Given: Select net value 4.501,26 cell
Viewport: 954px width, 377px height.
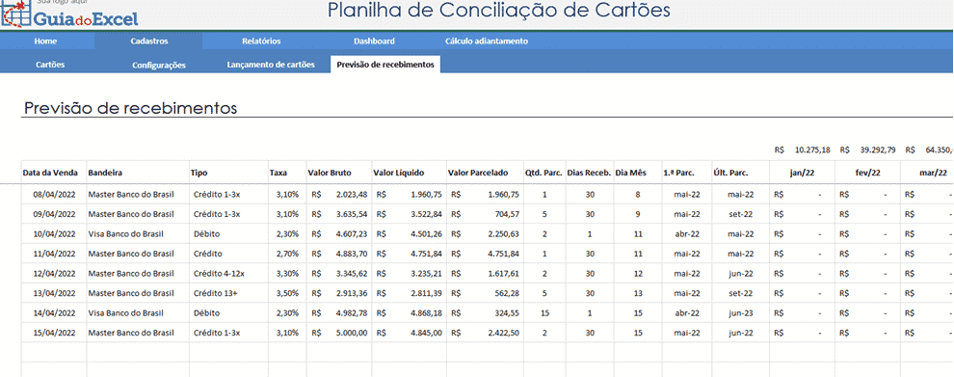Looking at the screenshot, I should coord(409,233).
